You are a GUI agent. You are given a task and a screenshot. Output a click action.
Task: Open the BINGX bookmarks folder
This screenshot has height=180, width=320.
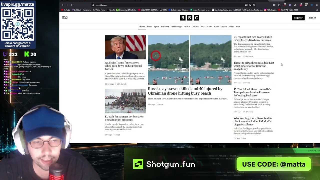237,10
